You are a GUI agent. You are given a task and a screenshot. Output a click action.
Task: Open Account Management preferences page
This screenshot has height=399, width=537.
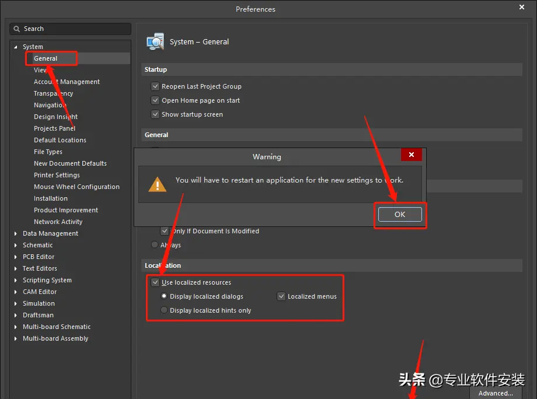click(x=67, y=82)
